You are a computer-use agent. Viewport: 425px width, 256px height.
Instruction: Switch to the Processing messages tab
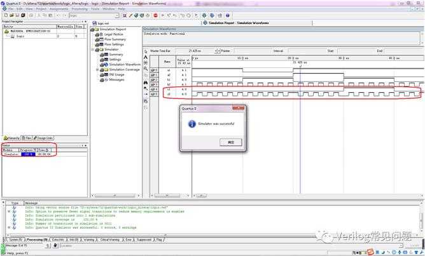pos(37,239)
